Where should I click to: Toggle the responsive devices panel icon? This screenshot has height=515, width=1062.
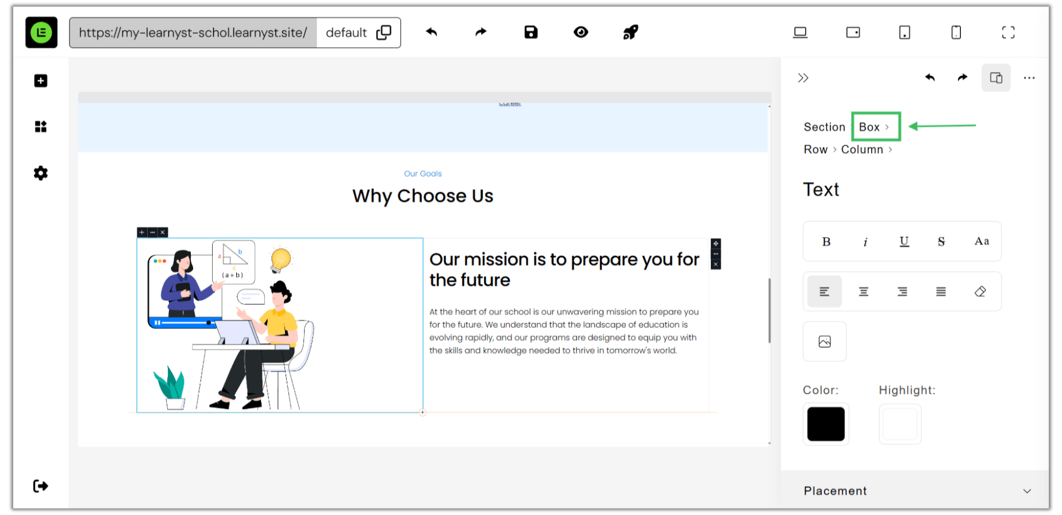(x=996, y=78)
